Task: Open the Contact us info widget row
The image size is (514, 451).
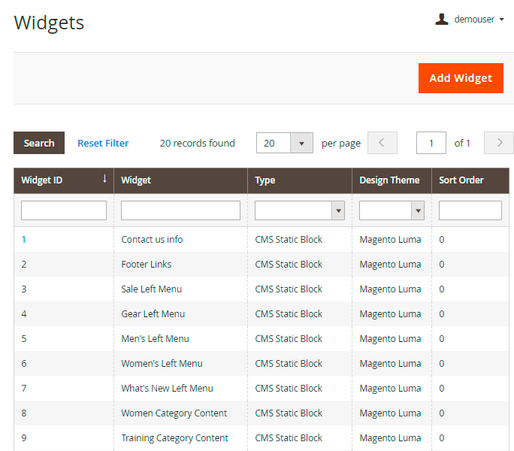Action: [x=152, y=240]
